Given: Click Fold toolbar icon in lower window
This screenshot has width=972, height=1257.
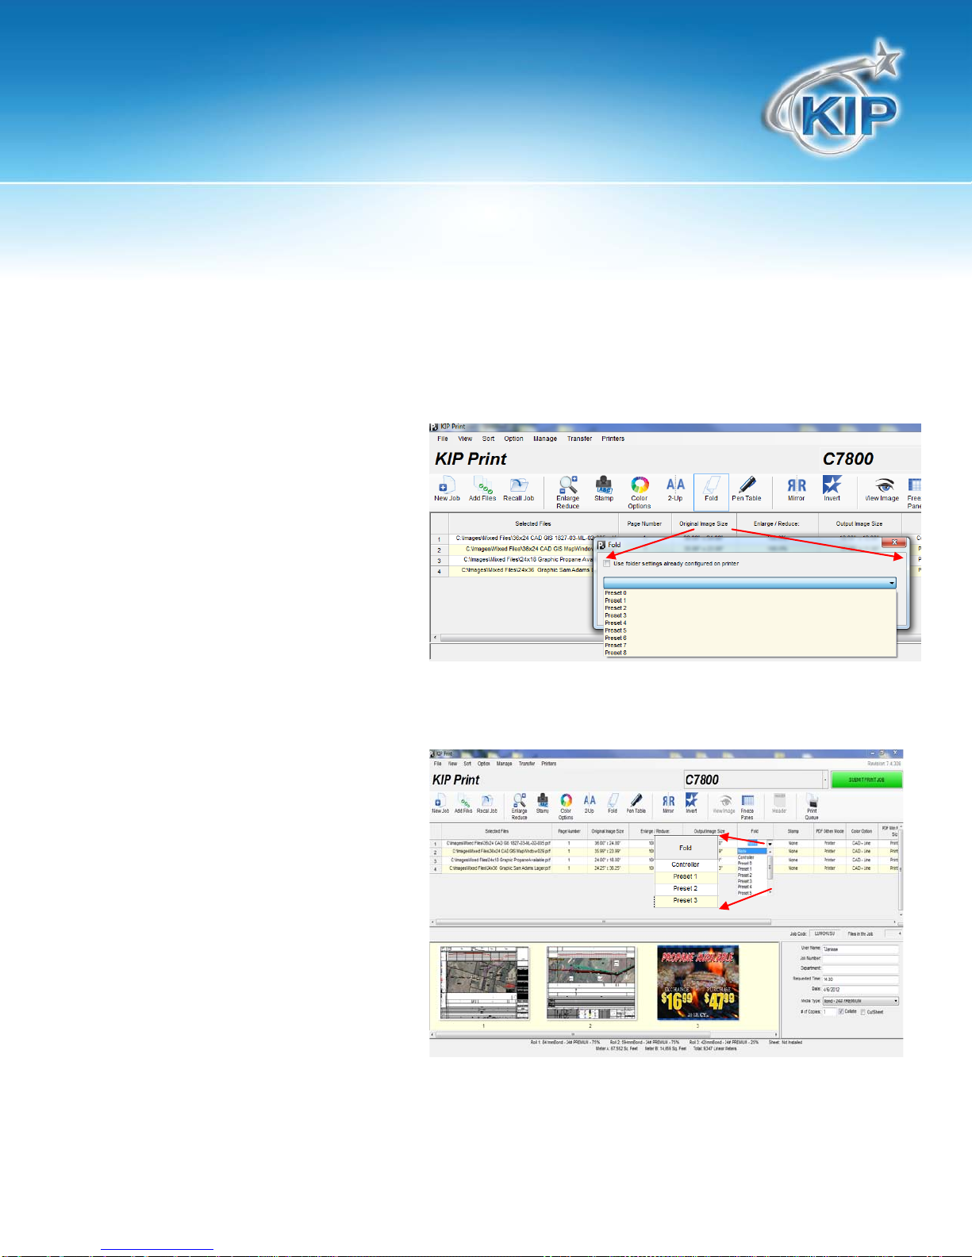Looking at the screenshot, I should (613, 804).
